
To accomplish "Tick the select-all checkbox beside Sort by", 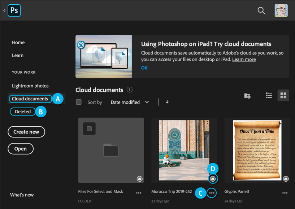I will (x=79, y=102).
